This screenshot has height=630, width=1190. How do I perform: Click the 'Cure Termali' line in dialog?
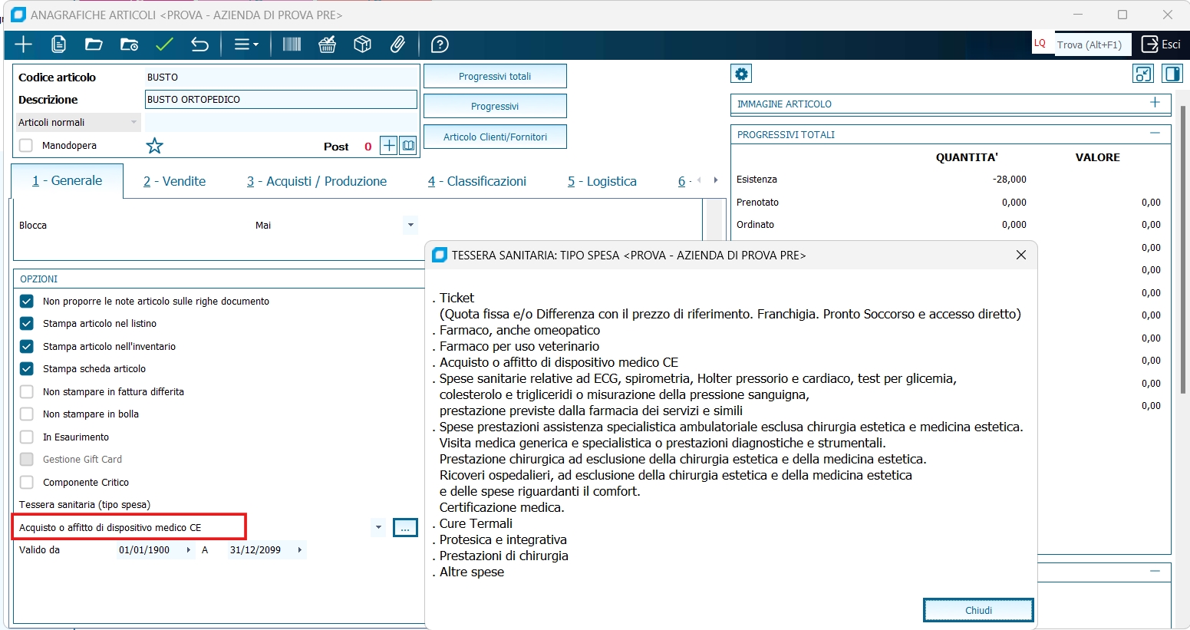tap(476, 523)
